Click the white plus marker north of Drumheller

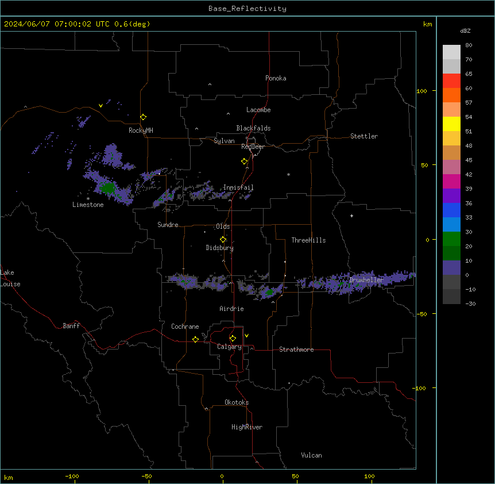click(x=351, y=216)
